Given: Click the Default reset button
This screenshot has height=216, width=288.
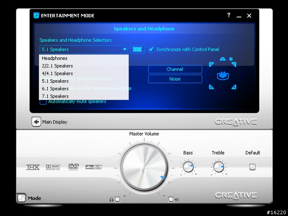Looking at the screenshot, I should (x=252, y=167).
